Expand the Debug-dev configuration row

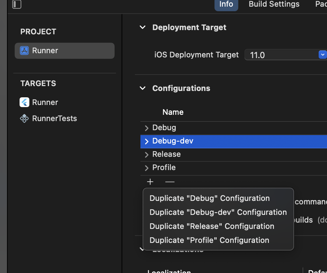point(146,141)
